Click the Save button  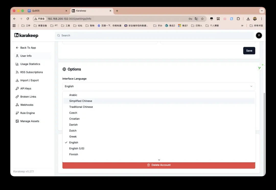tap(249, 51)
